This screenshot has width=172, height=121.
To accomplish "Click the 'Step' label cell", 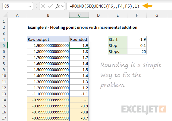I will point(117,45).
